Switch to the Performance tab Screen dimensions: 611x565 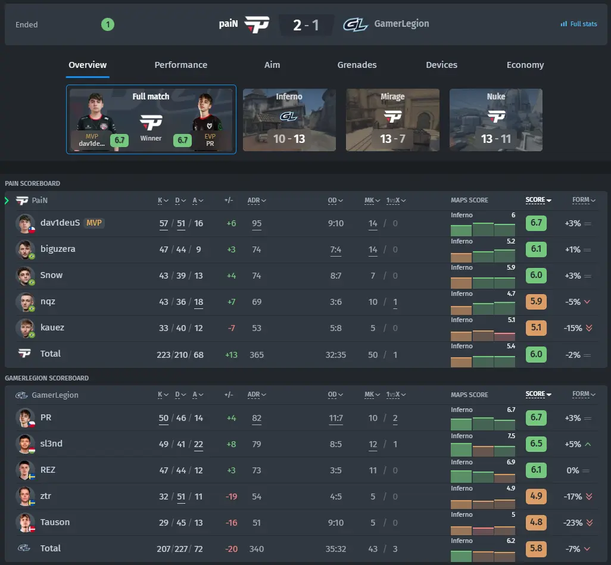pyautogui.click(x=181, y=65)
